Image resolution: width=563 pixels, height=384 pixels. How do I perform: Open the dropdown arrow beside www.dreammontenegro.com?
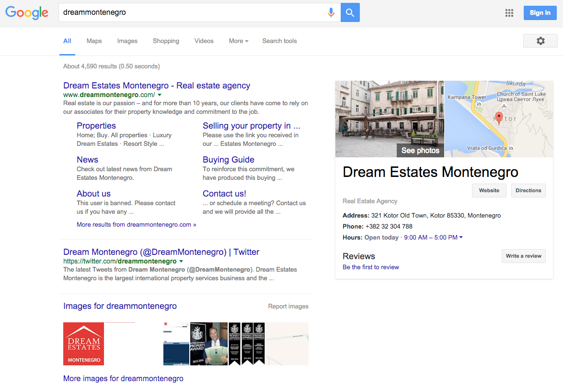160,95
